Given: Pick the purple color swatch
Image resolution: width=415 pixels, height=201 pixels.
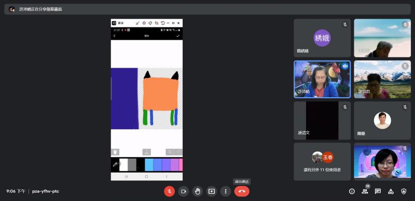Looking at the screenshot, I should click(x=166, y=165).
